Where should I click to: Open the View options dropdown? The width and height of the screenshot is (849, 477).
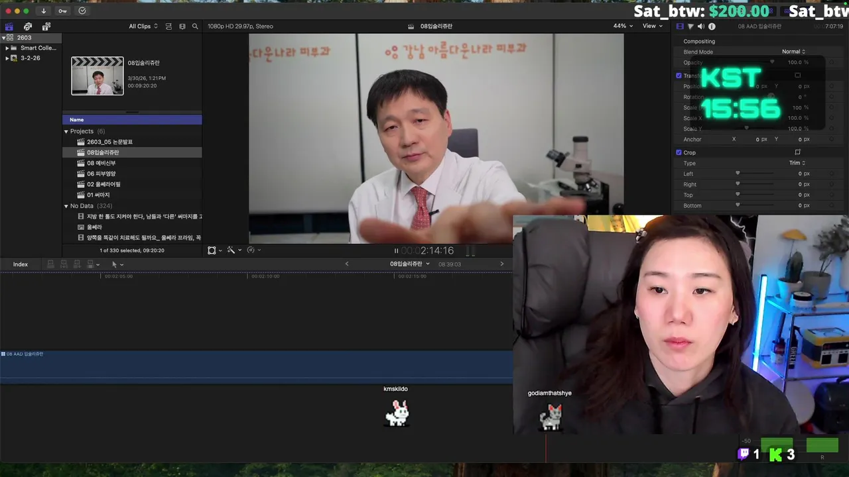653,26
